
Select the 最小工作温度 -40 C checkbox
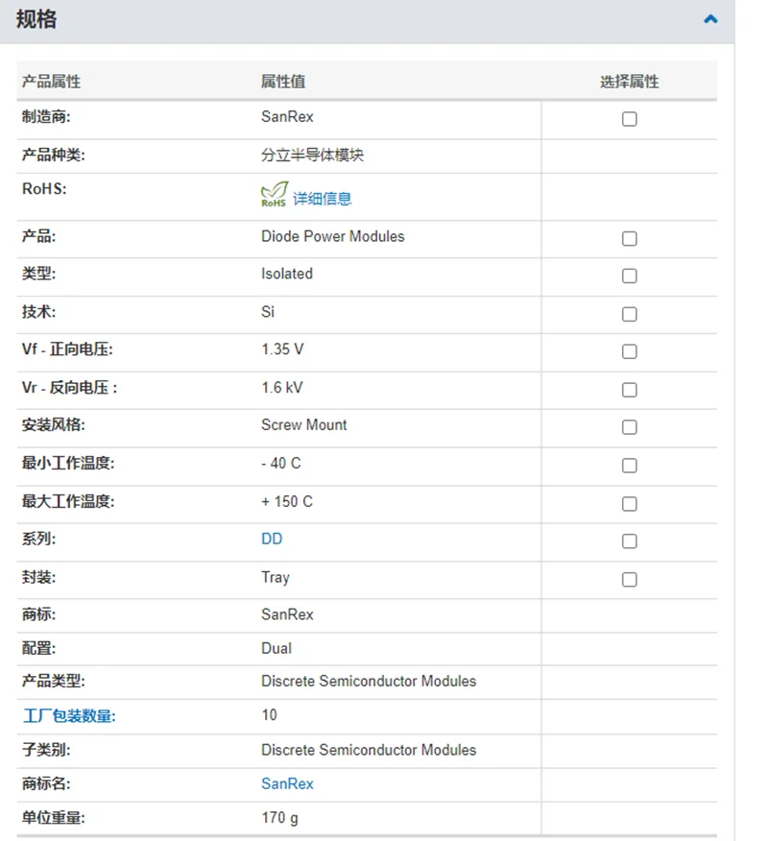pos(629,466)
